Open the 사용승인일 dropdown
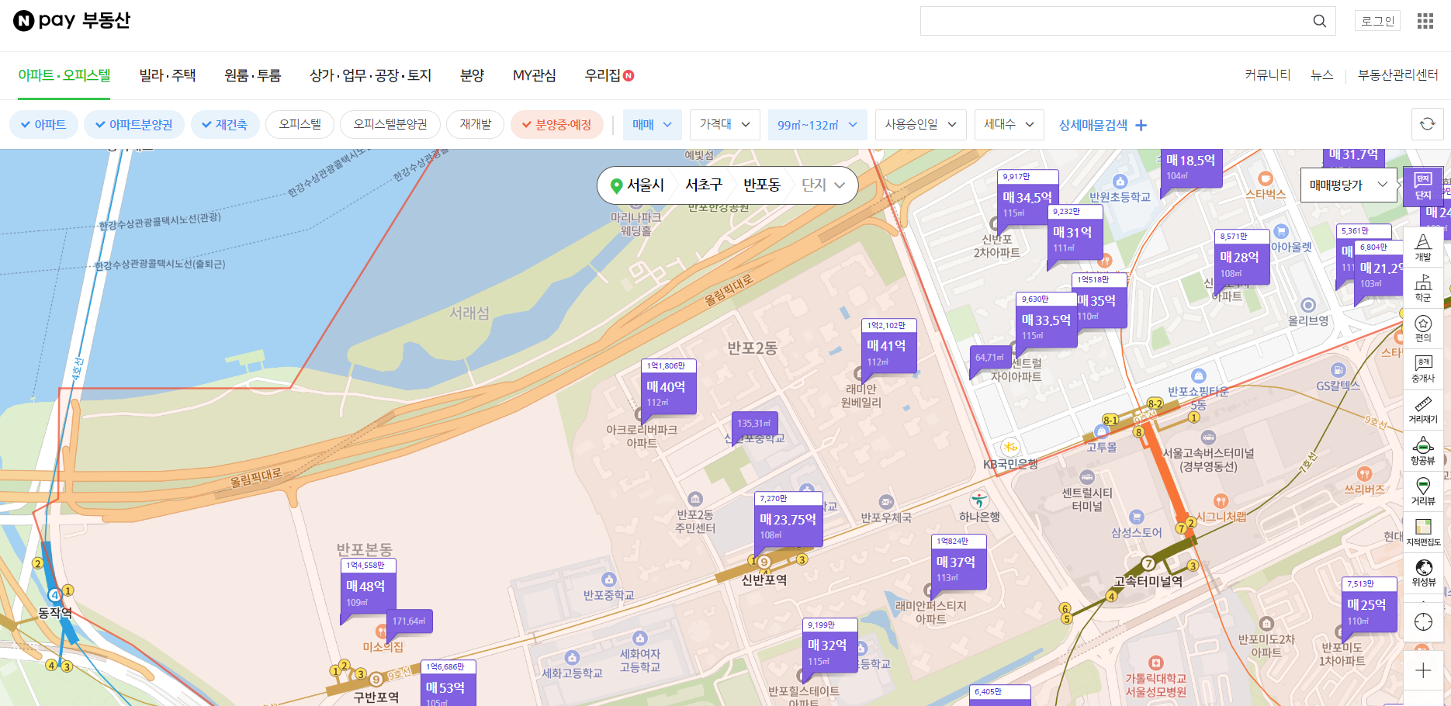The width and height of the screenshot is (1451, 706). (x=921, y=124)
